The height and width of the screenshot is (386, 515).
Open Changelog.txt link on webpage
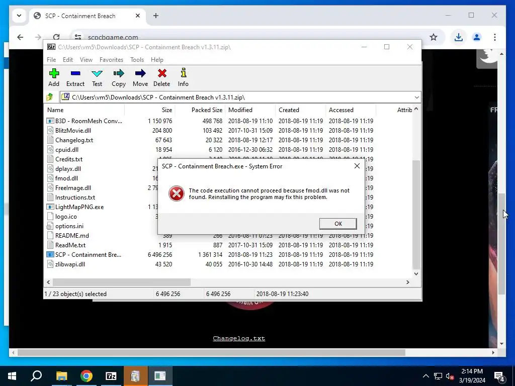coord(239,338)
